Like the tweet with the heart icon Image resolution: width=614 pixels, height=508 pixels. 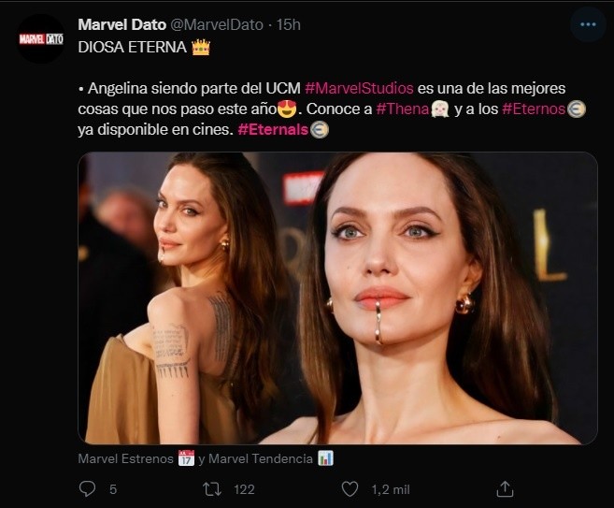pos(350,488)
